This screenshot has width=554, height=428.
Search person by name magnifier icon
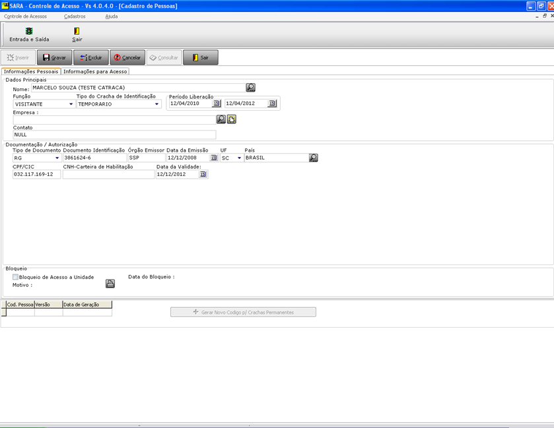tap(250, 88)
